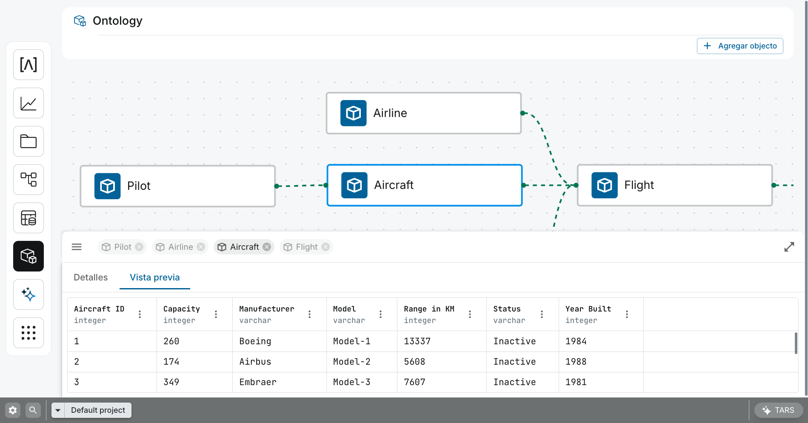Open the data table database icon

29,218
